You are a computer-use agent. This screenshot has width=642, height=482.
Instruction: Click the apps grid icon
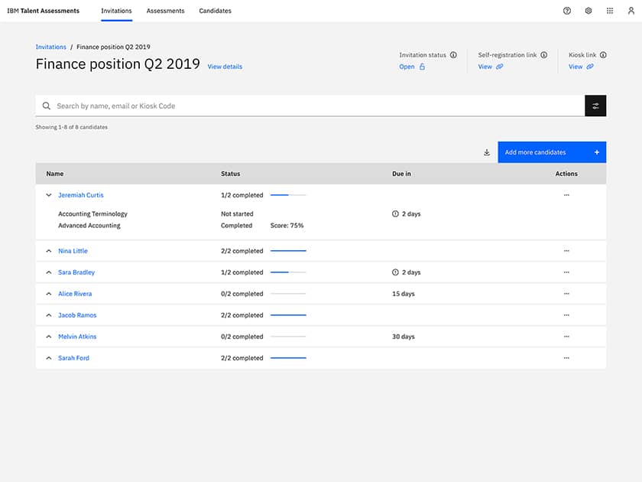pos(609,11)
